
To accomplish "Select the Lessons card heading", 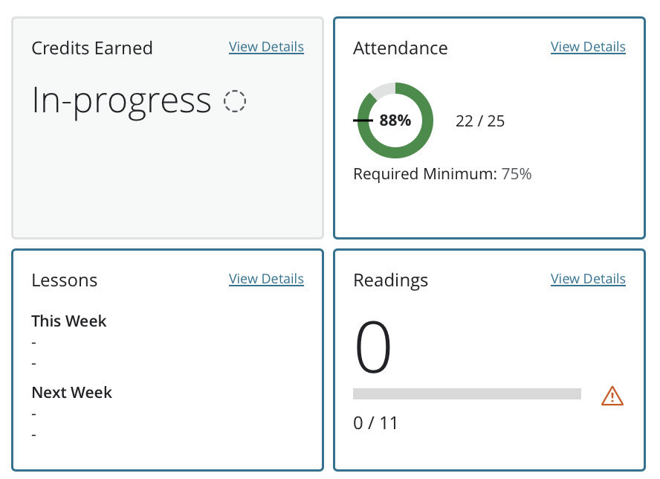I will (x=65, y=280).
